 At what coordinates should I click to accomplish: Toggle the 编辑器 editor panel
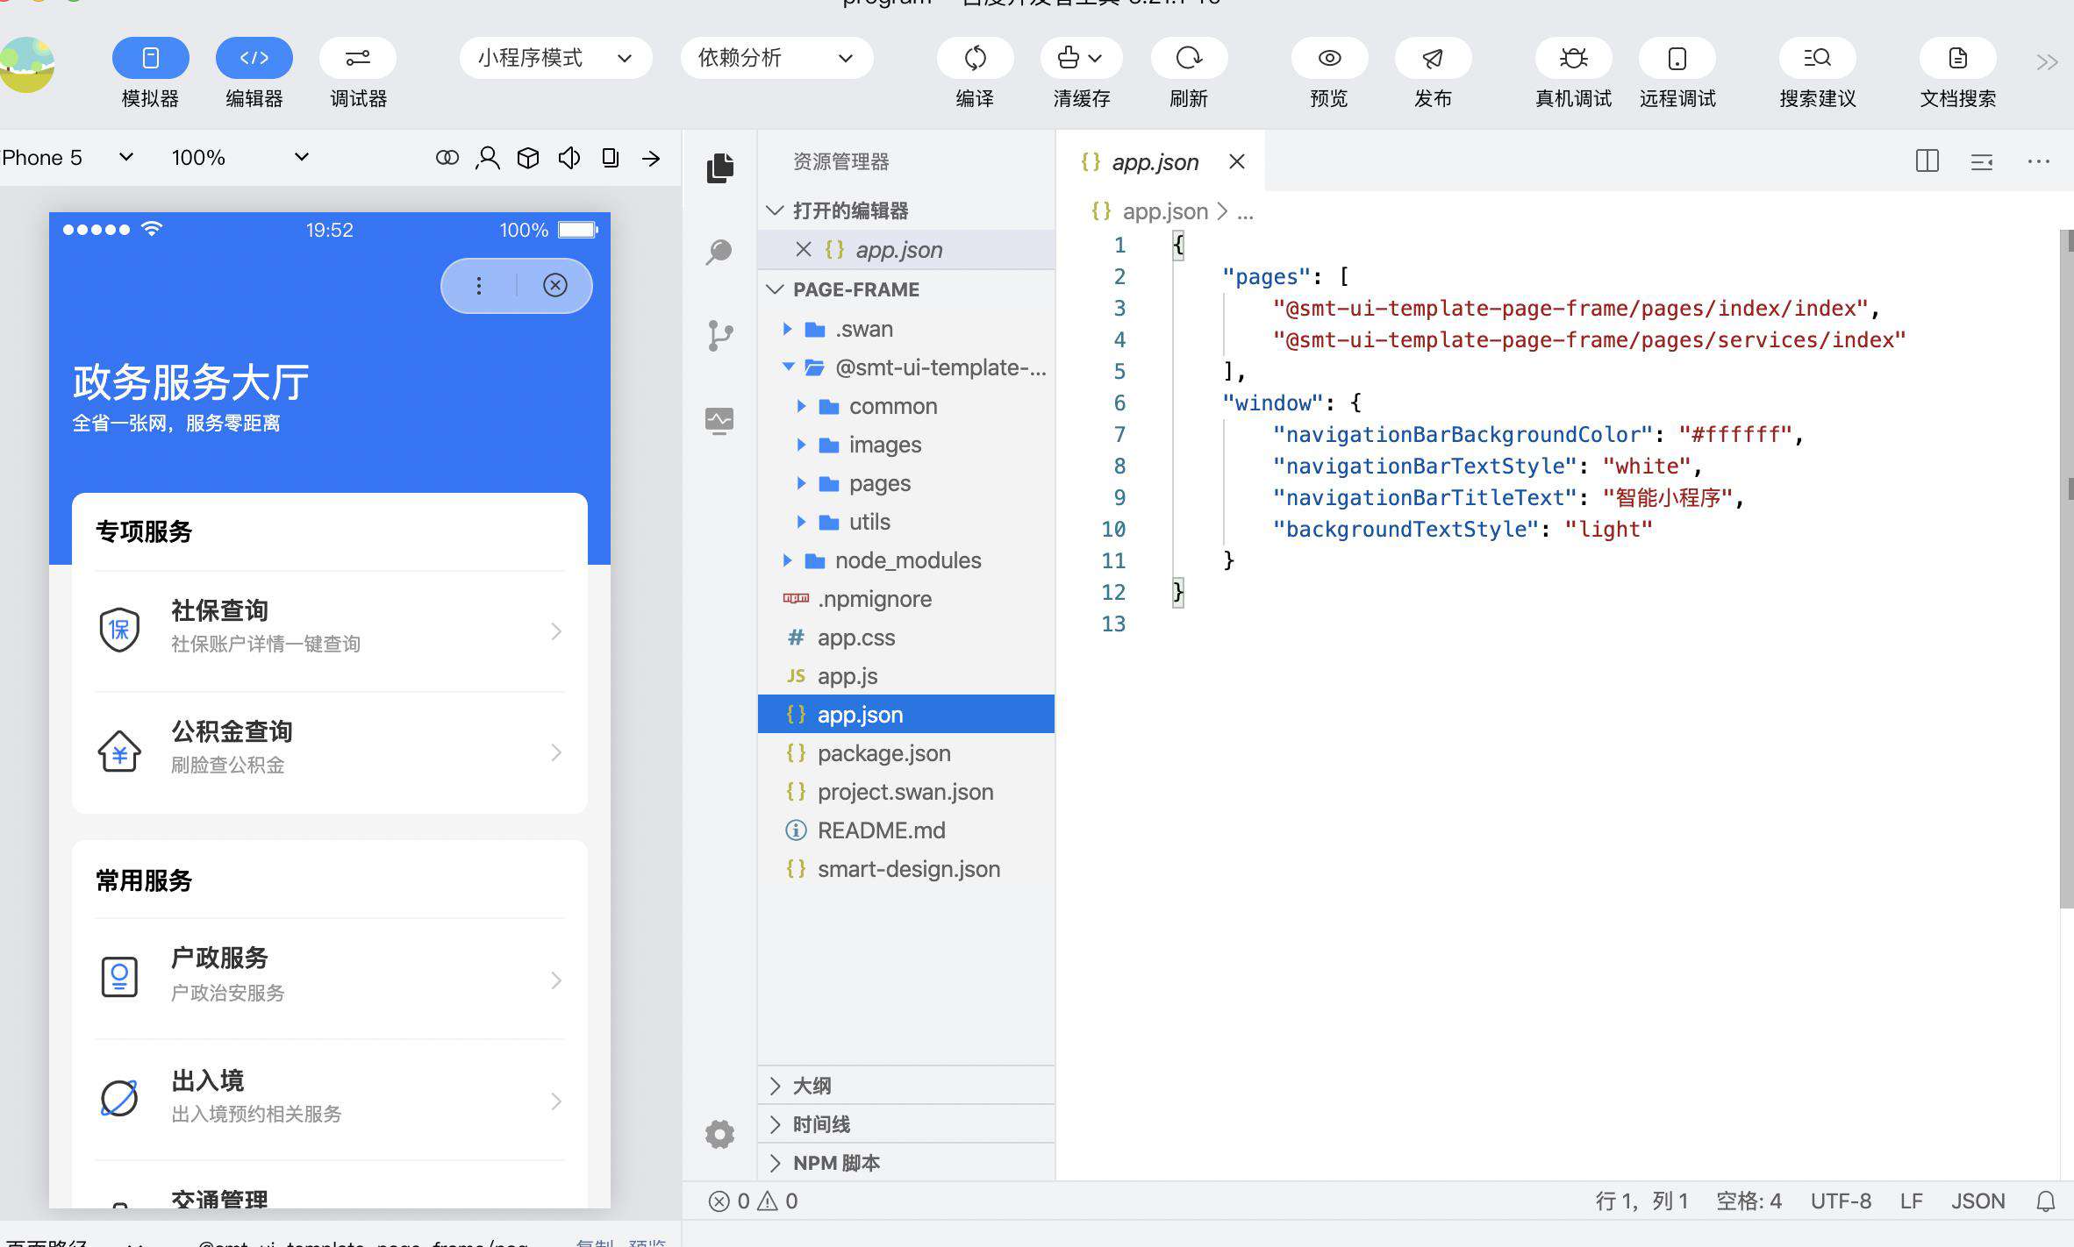254,58
